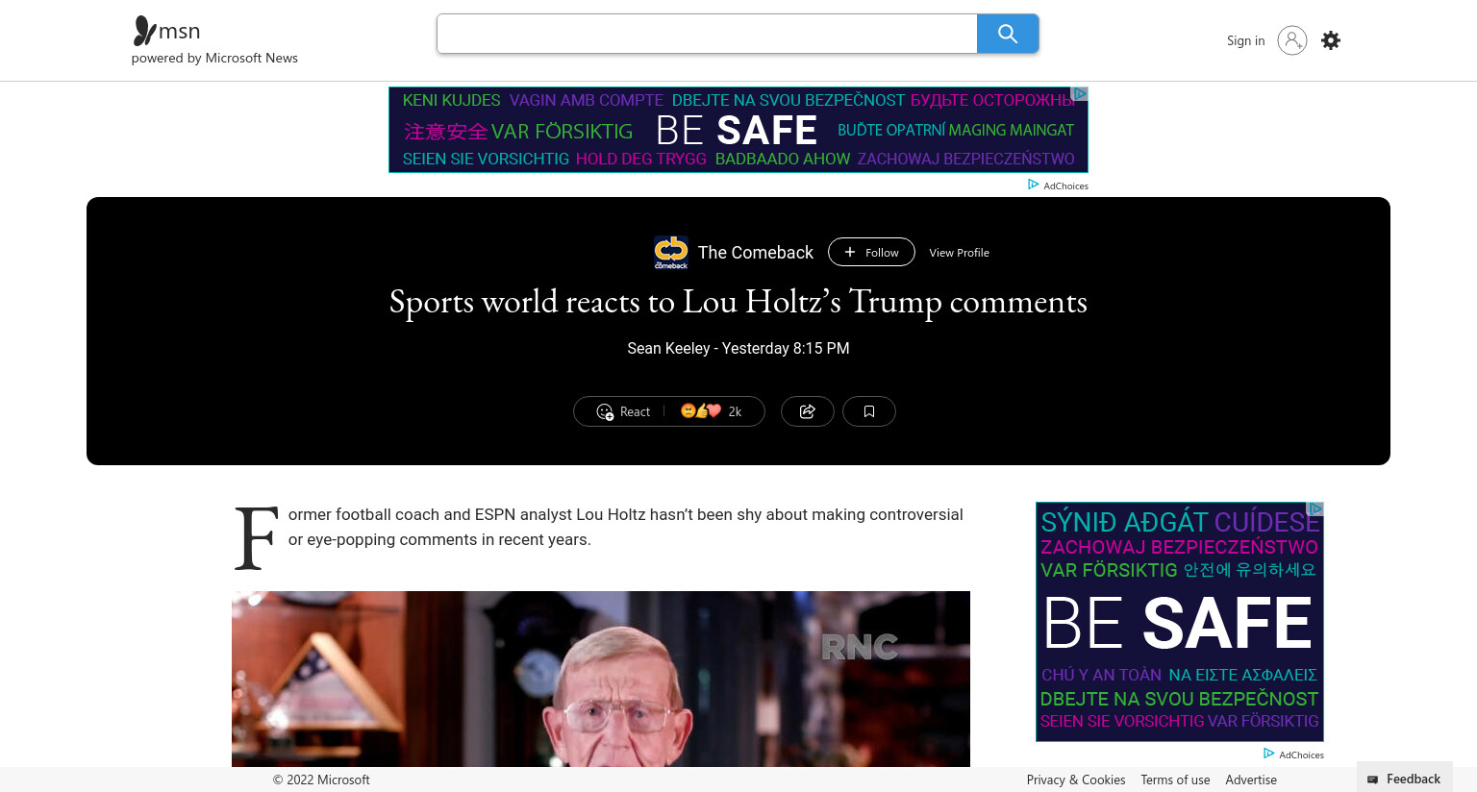Viewport: 1477px width, 792px height.
Task: Open the settings gear icon
Action: pos(1331,40)
